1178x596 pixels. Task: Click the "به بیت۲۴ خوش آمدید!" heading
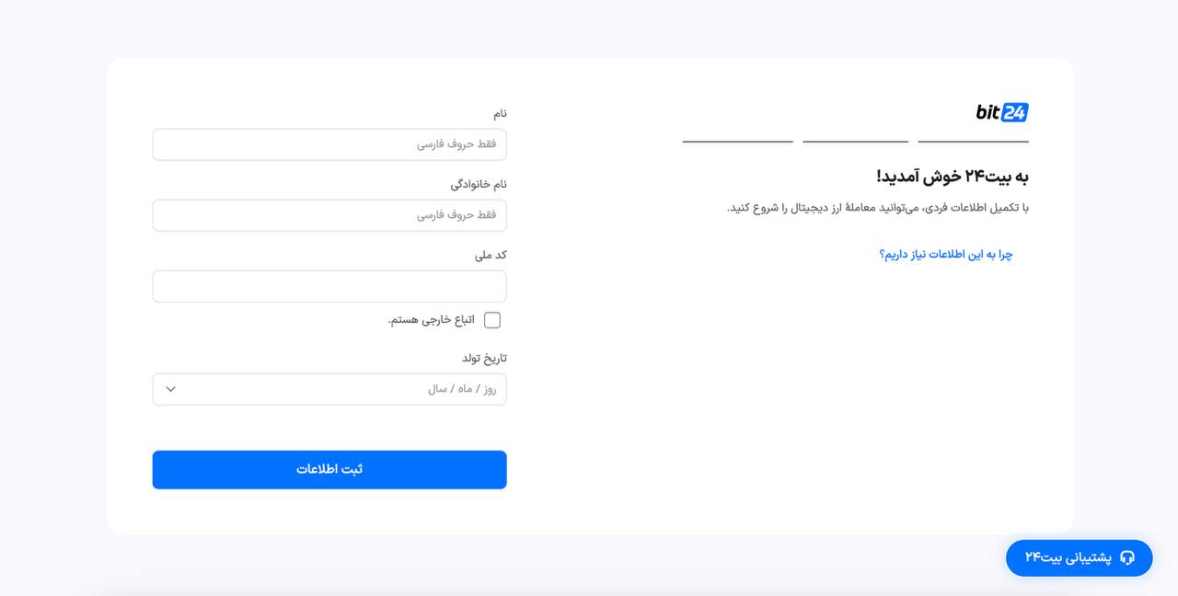tap(952, 177)
